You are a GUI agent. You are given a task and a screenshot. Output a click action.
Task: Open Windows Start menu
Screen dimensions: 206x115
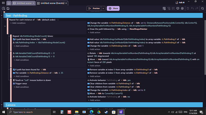coord(4,112)
